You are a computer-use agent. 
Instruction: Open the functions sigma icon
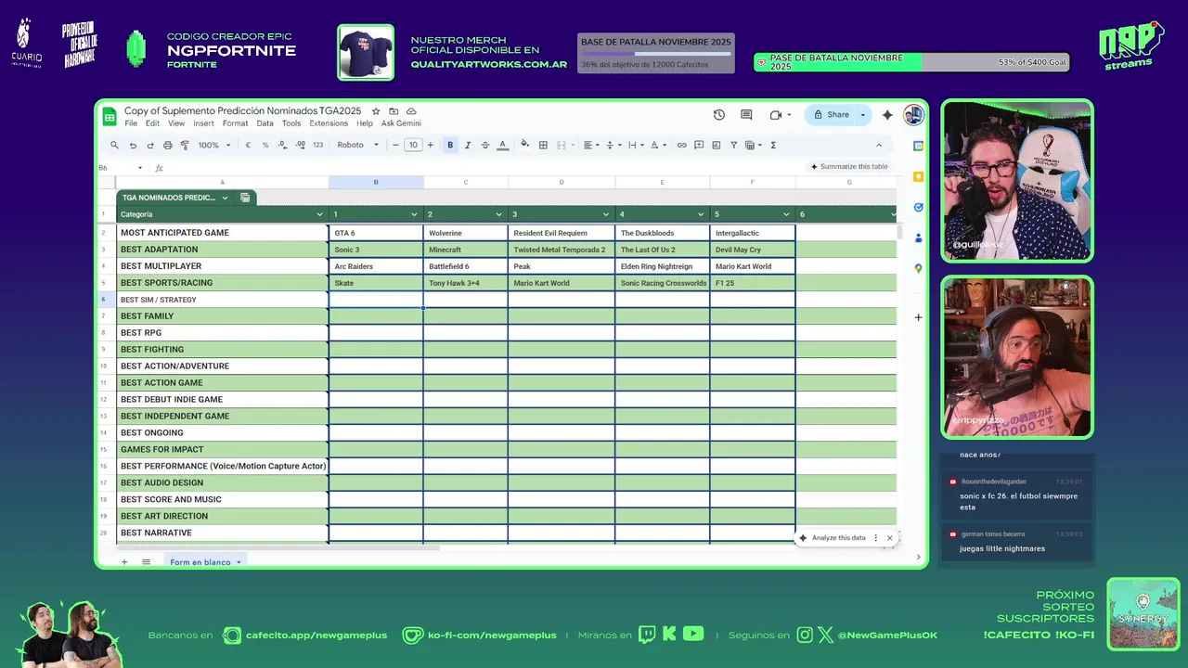pos(773,145)
